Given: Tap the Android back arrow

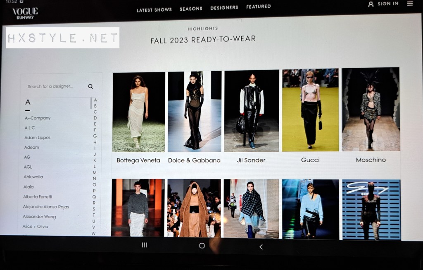Looking at the screenshot, I should click(x=261, y=247).
